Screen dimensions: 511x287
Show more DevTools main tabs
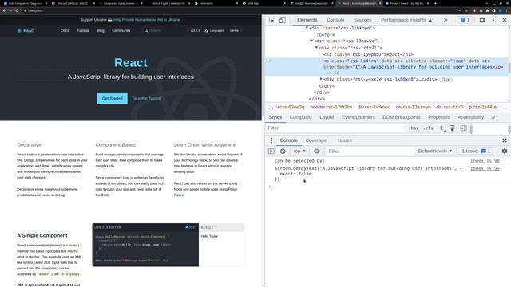(x=446, y=20)
